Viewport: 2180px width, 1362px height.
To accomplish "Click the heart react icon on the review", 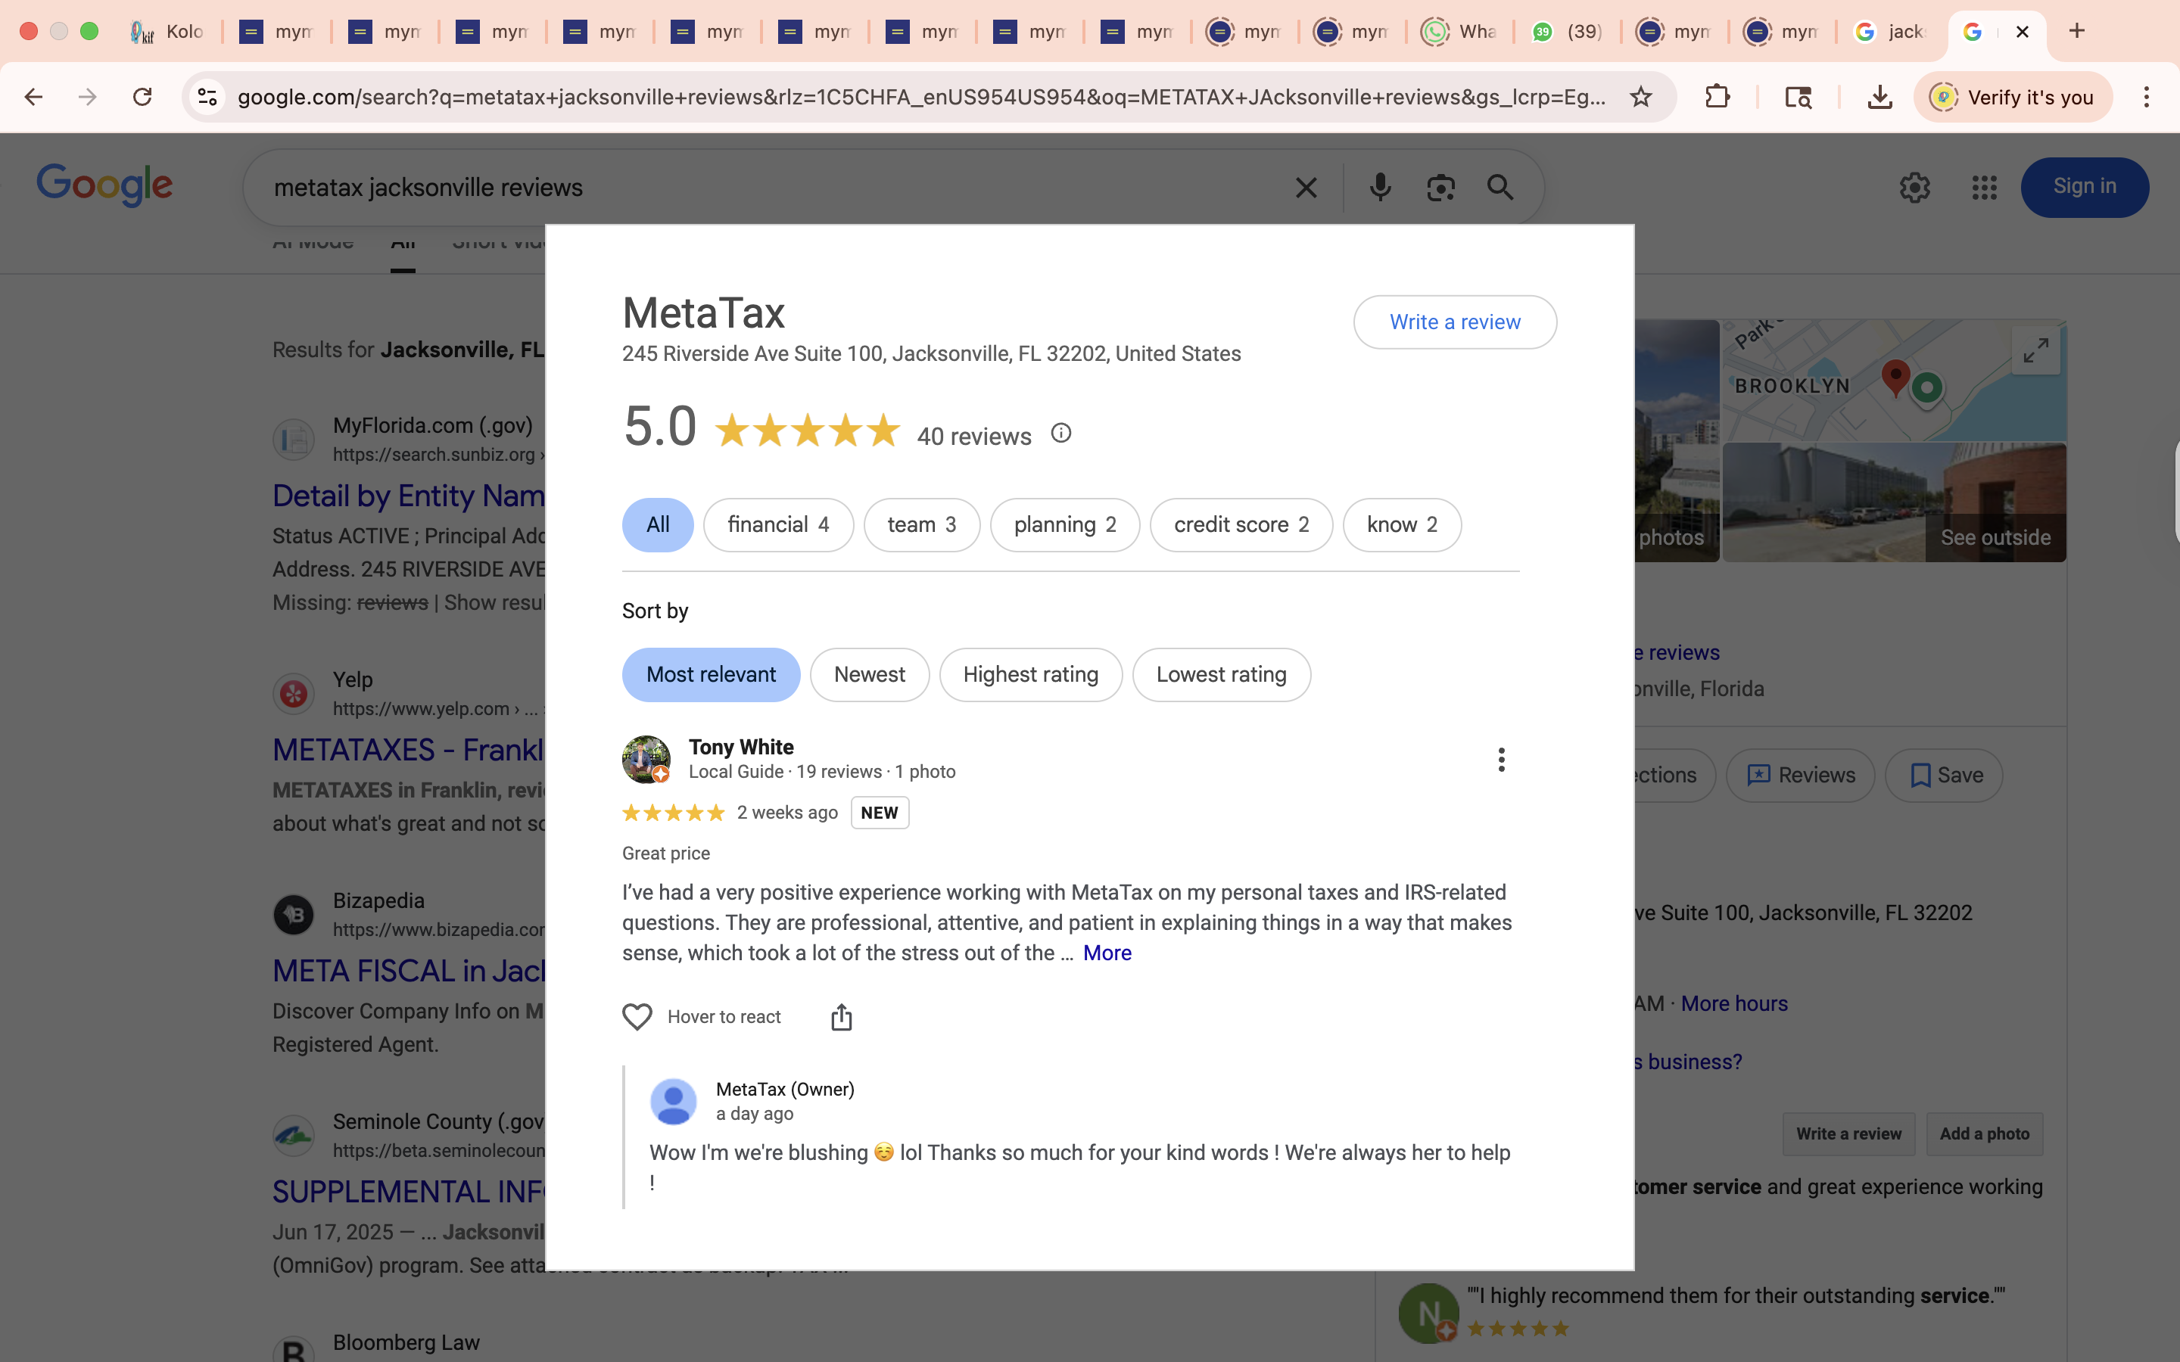I will 637,1017.
